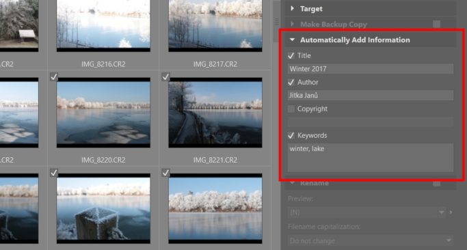Open the Rename pattern dropdown arrow

[x=442, y=212]
